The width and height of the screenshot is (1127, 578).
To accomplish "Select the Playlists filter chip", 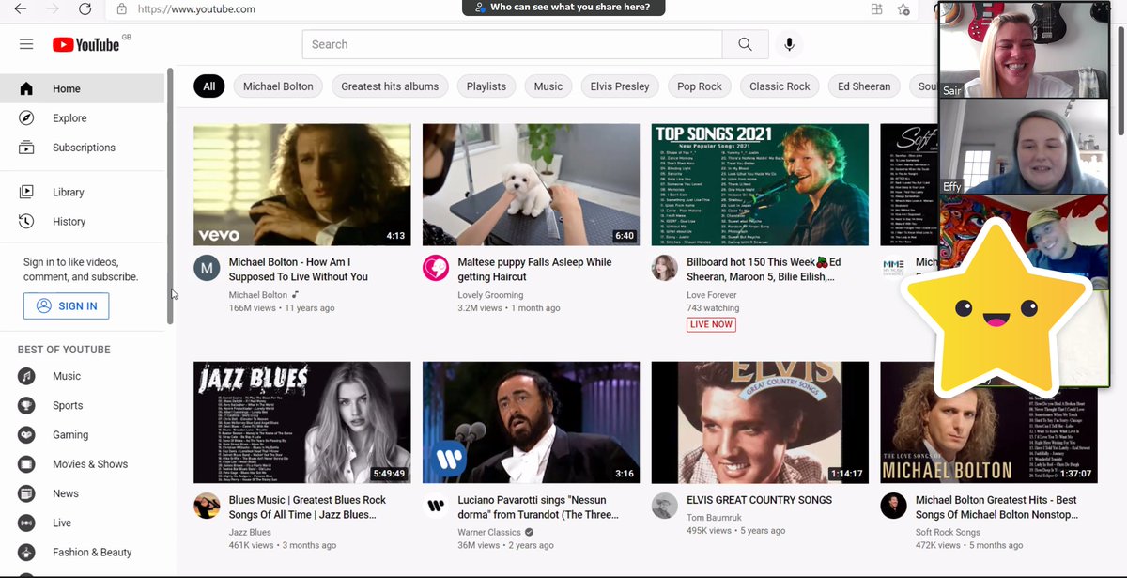I will 486,86.
